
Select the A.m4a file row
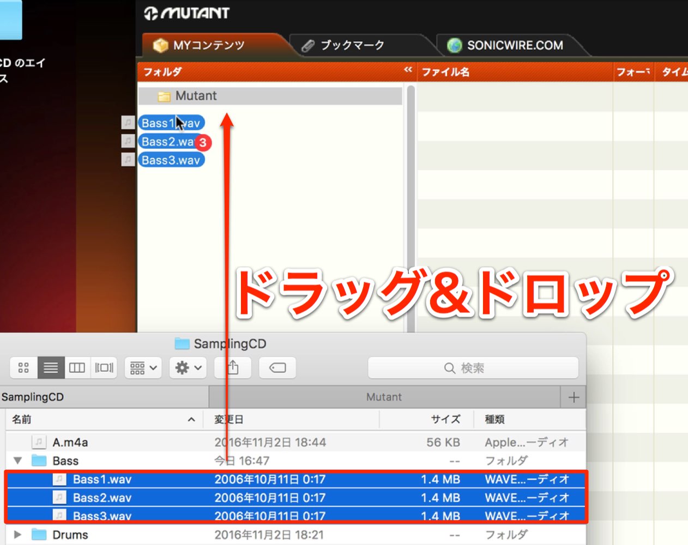[x=296, y=442]
